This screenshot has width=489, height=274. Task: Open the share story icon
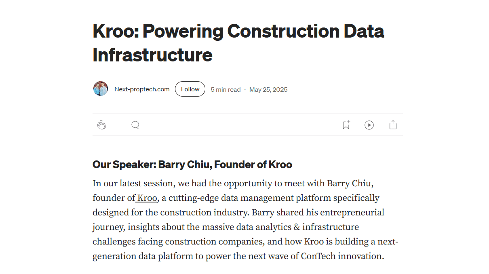coord(393,125)
